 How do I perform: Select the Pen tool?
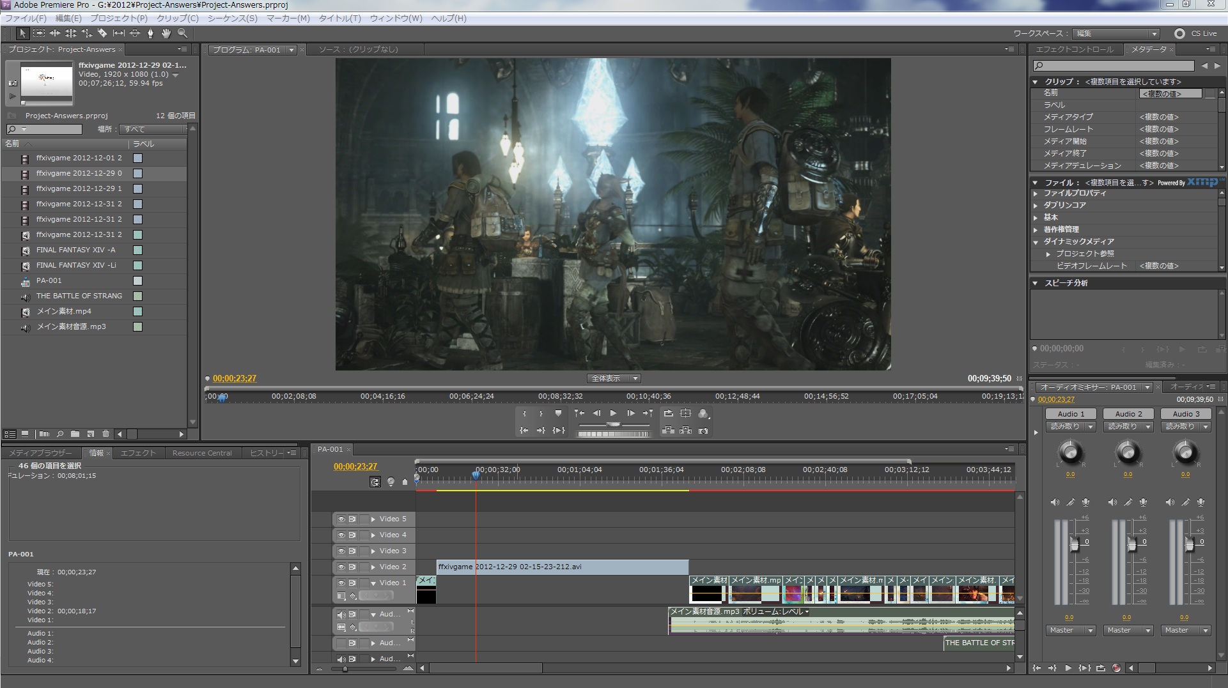coord(150,33)
